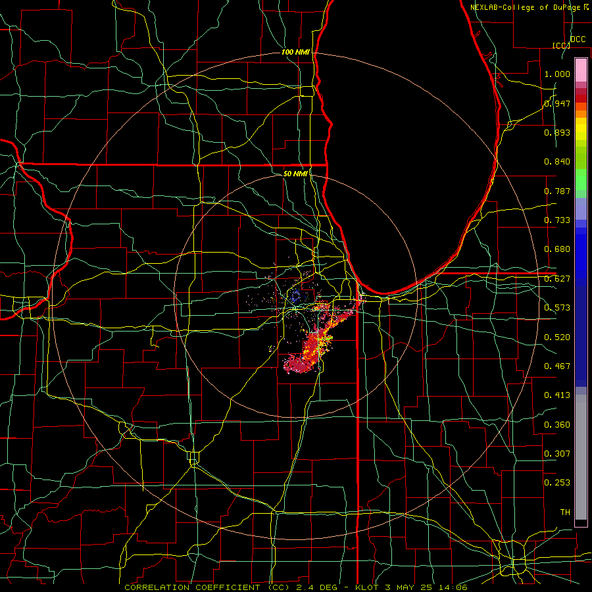Click the 50 NMI range ring label
This screenshot has height=592, width=592.
[295, 174]
